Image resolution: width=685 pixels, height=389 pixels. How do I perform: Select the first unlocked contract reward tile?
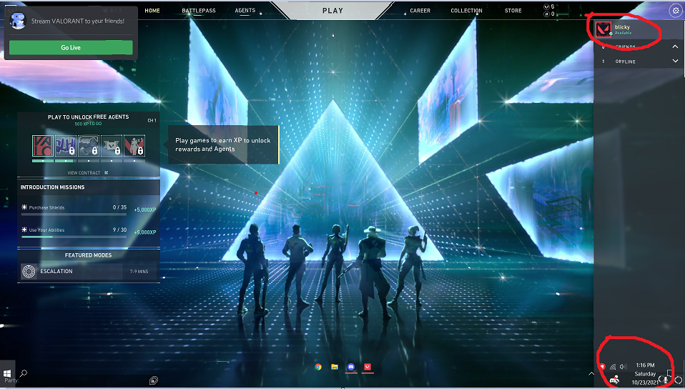pos(43,146)
